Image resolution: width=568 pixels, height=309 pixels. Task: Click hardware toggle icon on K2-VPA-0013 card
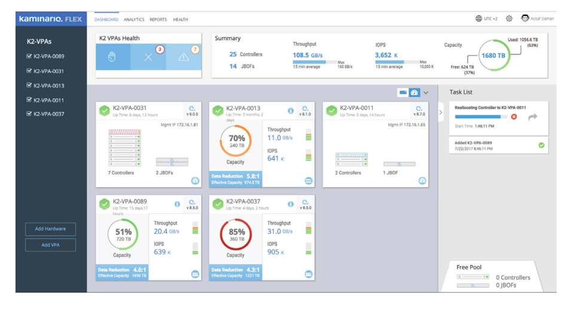(x=309, y=180)
